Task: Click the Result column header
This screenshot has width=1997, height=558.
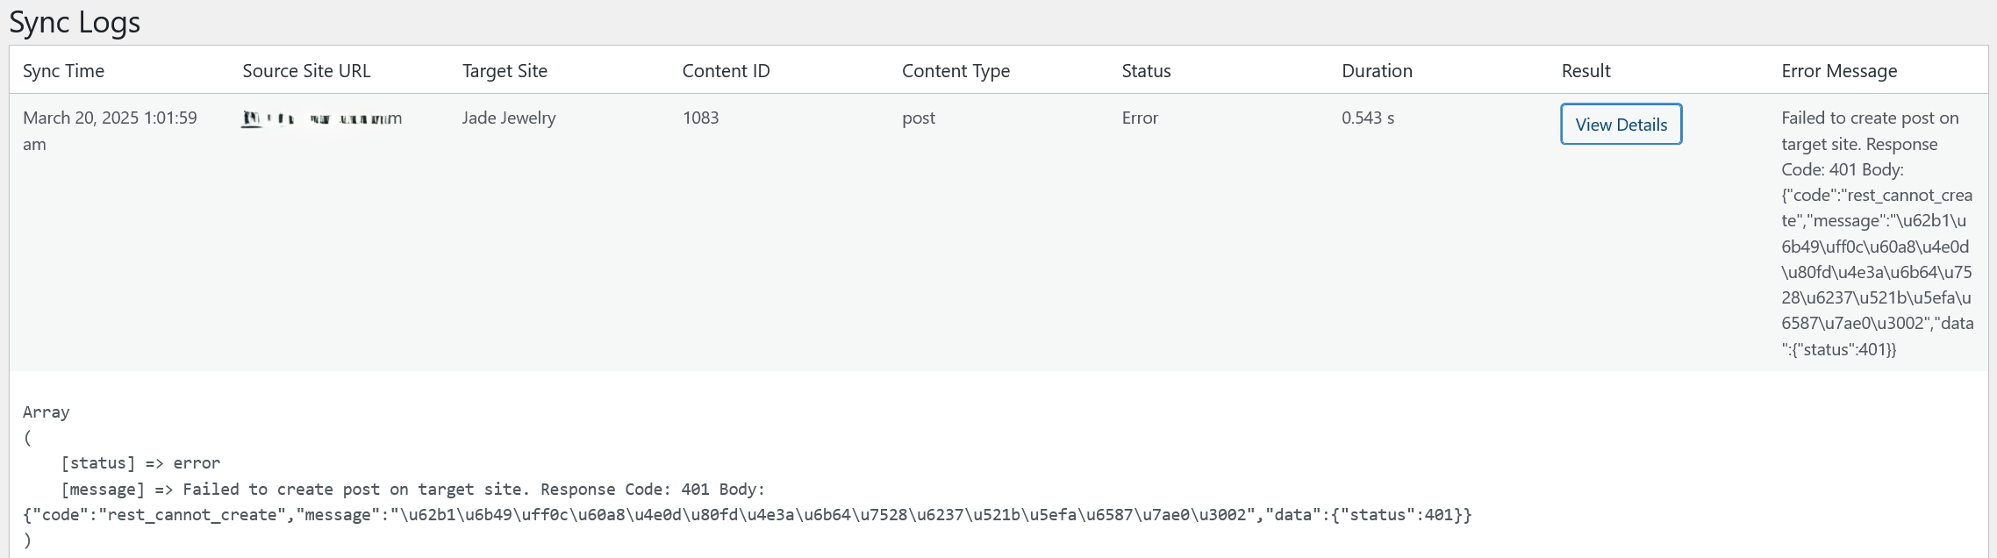Action: [x=1585, y=71]
